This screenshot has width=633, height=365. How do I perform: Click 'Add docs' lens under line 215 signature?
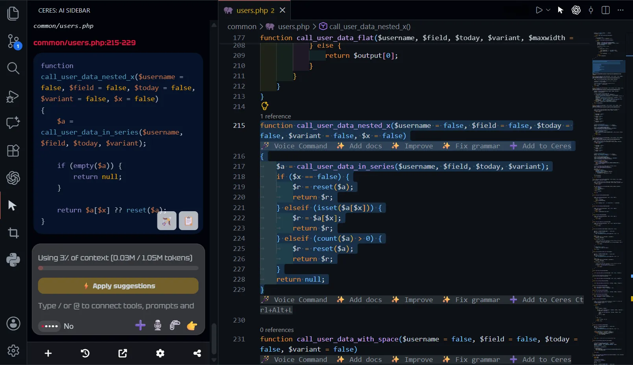[360, 146]
